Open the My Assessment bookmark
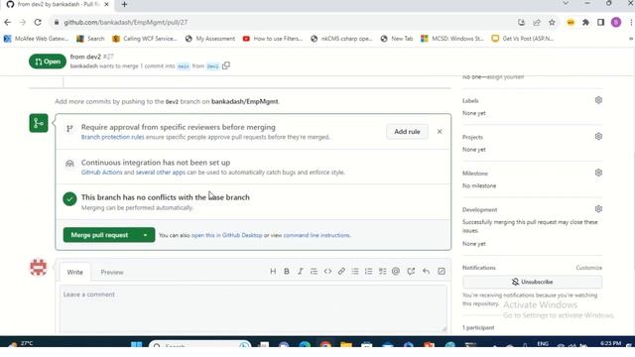 pyautogui.click(x=210, y=39)
